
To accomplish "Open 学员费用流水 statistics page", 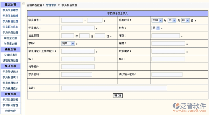I will [x=10, y=88].
